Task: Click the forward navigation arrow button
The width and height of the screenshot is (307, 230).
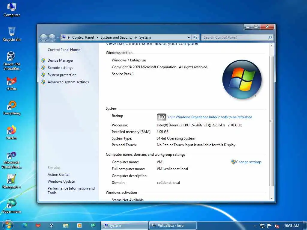Action: 52,37
